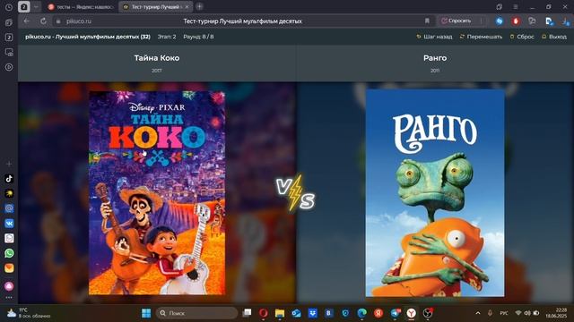Click the Сброс reset button
The width and height of the screenshot is (574, 322).
point(522,37)
